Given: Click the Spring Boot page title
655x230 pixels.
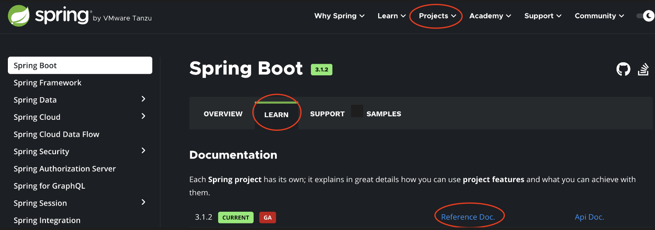Looking at the screenshot, I should [246, 68].
